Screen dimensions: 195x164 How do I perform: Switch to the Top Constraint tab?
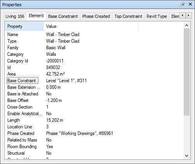pos(128,16)
